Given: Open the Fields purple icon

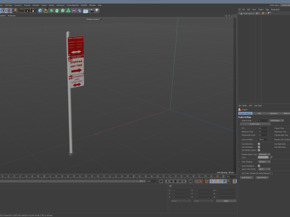Looking at the screenshot, I should [74, 11].
